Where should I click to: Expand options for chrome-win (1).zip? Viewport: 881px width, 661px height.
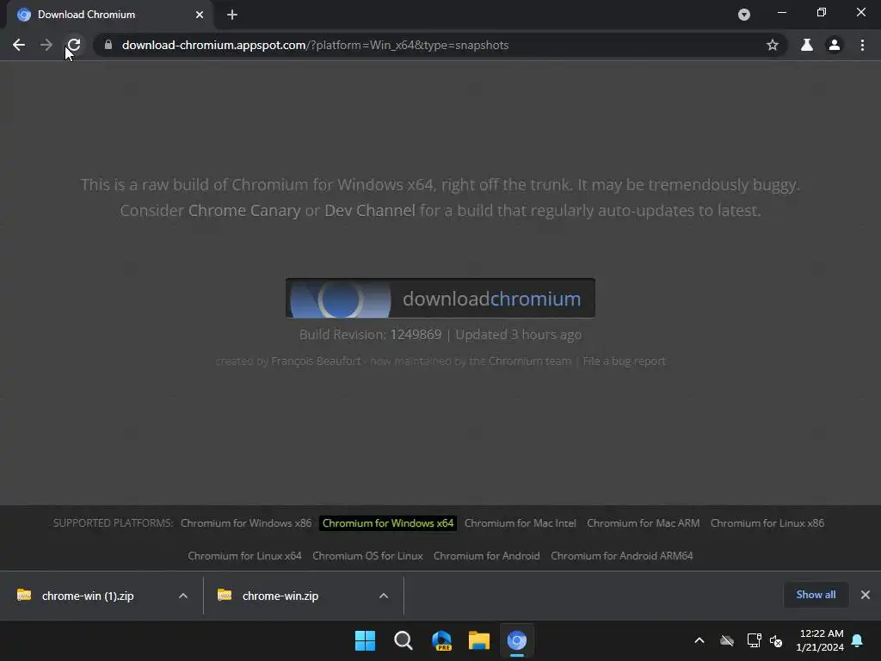tap(182, 596)
